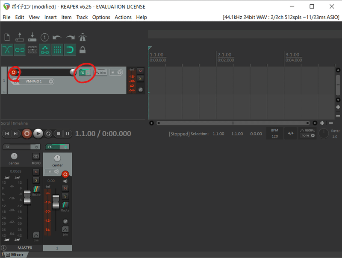The width and height of the screenshot is (342, 258).
Task: Open project using the upload-arrow icon
Action: click(20, 37)
